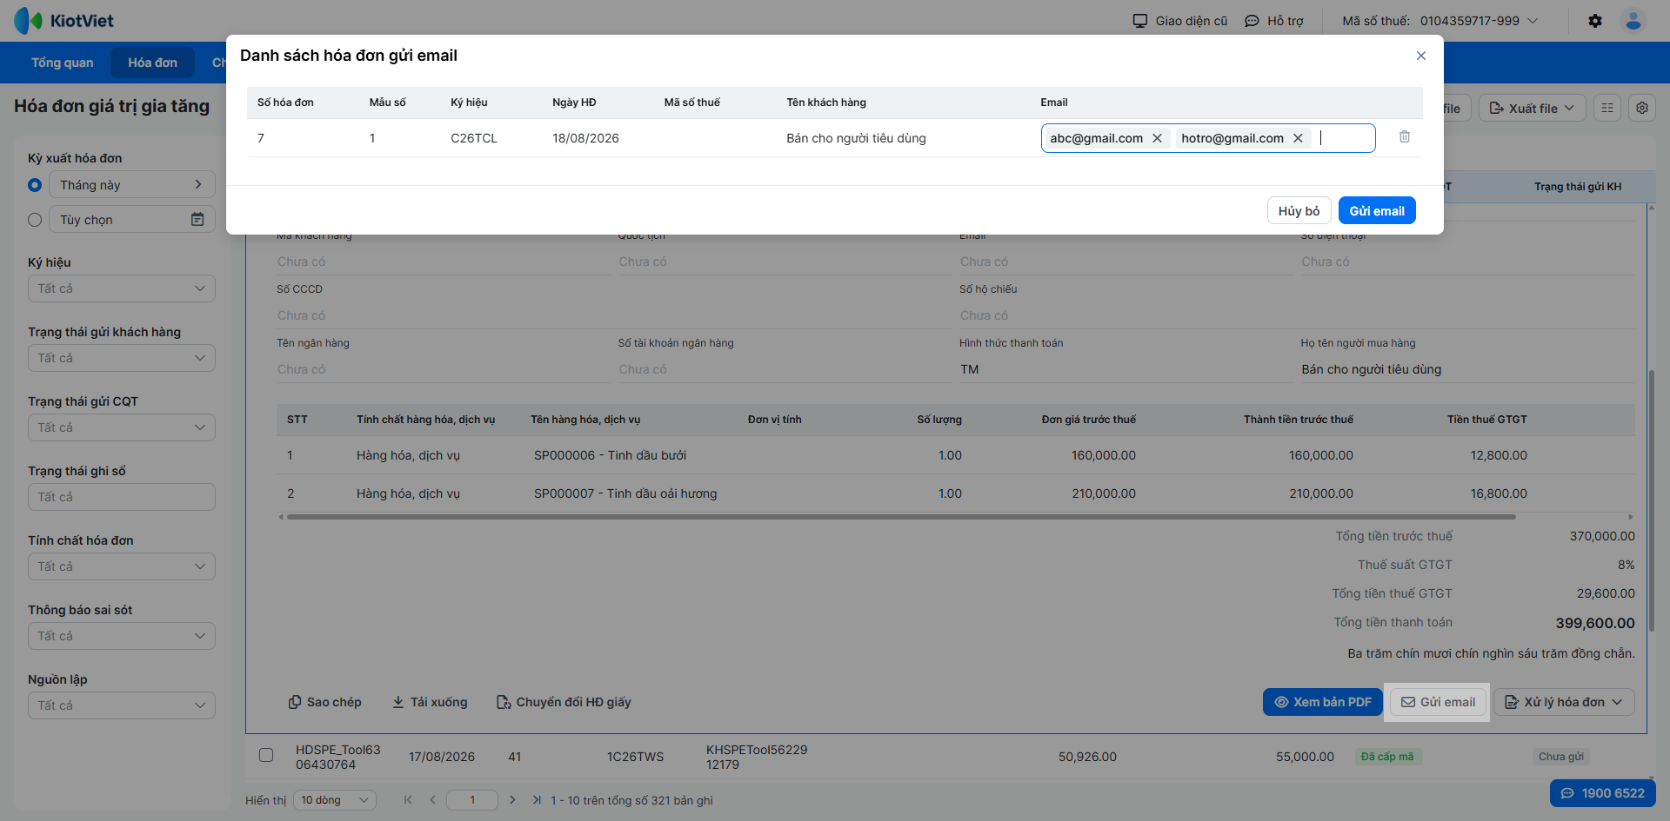Click the vertical scrollbar of invoice list
1670x821 pixels.
pyautogui.click(x=1651, y=502)
